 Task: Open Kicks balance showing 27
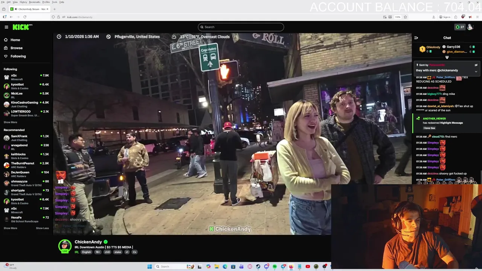459,27
